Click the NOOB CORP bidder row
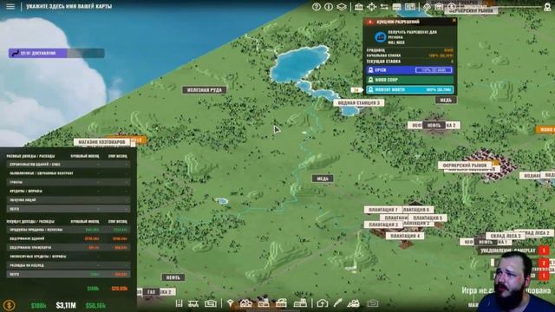Viewport: 555px width, 312px height. 410,80
